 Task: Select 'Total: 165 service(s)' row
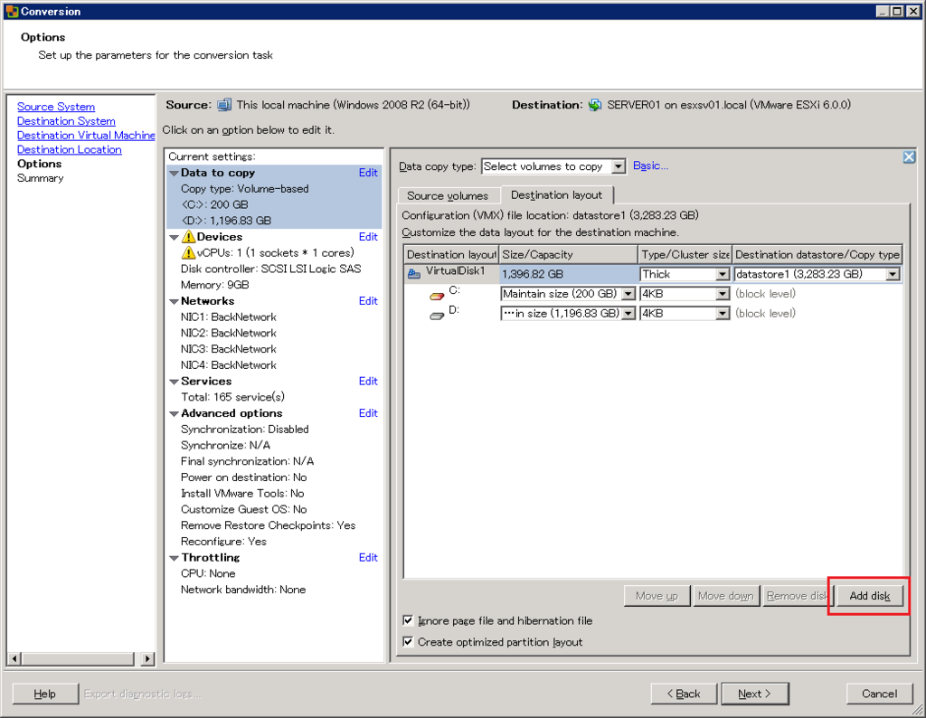(x=232, y=397)
